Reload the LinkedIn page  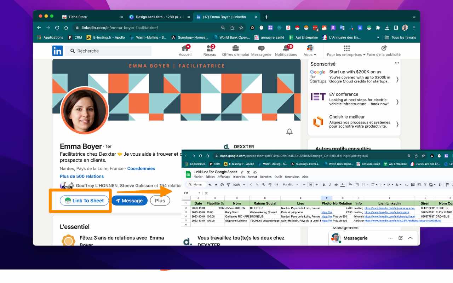tap(57, 28)
